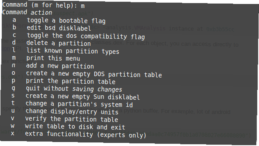Click 'change display/entry units' line
Viewport: 259px width, 146px height.
72,112
